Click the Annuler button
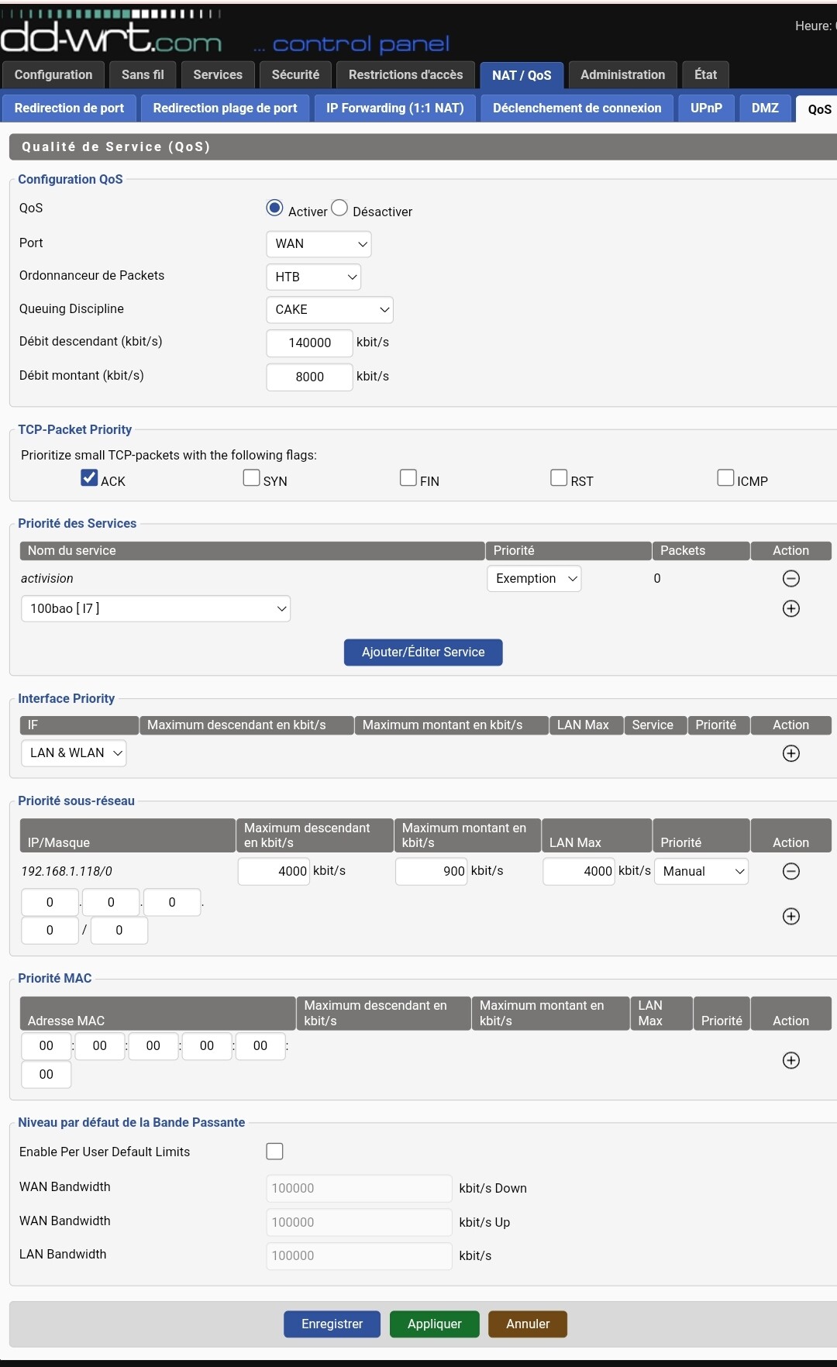Viewport: 837px width, 1367px height. [x=528, y=1324]
